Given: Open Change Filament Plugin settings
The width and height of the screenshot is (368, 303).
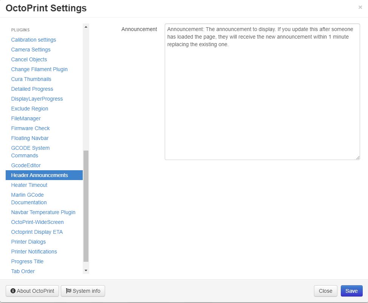Looking at the screenshot, I should click(x=39, y=69).
